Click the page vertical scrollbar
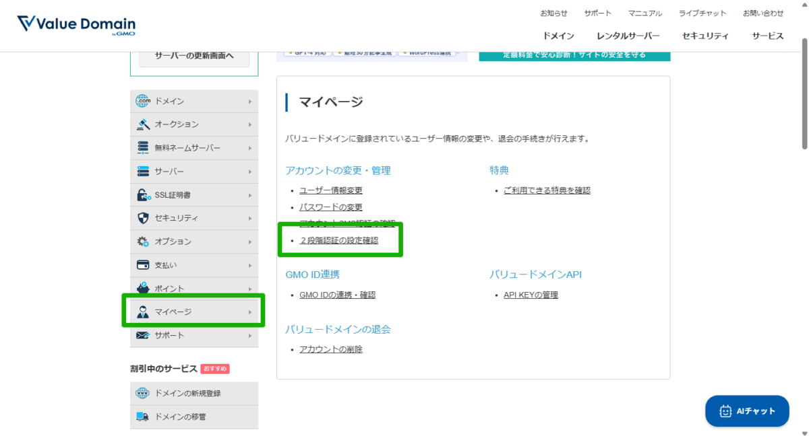Screen dimensions: 809x438 tap(804, 94)
